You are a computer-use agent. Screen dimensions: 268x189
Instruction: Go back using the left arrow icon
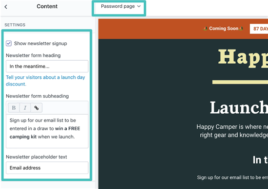coord(6,7)
